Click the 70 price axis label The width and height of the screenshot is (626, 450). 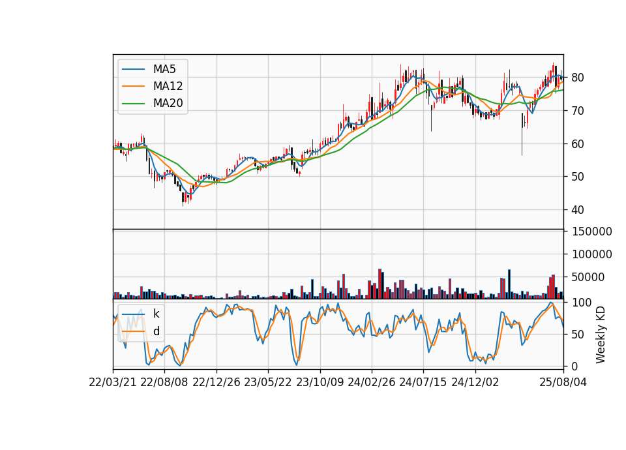pyautogui.click(x=578, y=111)
